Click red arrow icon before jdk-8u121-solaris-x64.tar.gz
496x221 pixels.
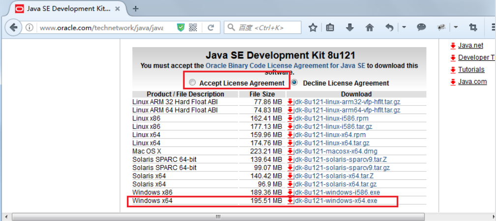point(290,184)
